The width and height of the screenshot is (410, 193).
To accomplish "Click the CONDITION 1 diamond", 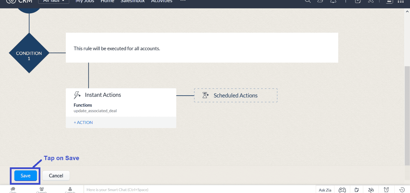I will pyautogui.click(x=29, y=53).
